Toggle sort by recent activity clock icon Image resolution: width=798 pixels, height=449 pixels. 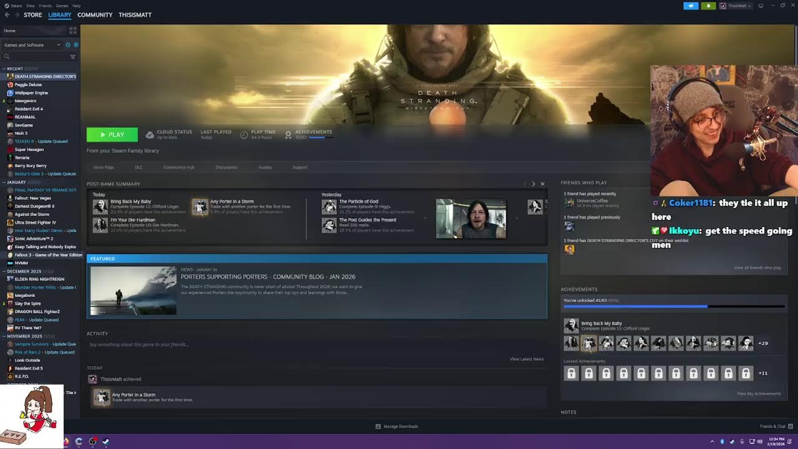(68, 45)
